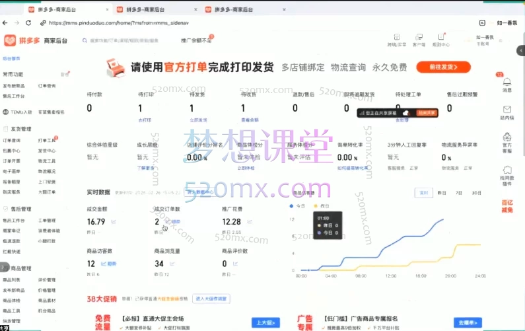Open 包裹中心 in 发货管理
The width and height of the screenshot is (525, 331).
11,151
